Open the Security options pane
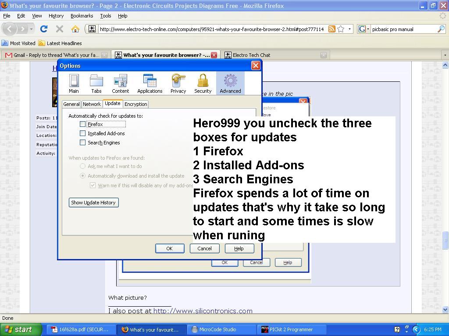449x336 pixels. point(203,84)
